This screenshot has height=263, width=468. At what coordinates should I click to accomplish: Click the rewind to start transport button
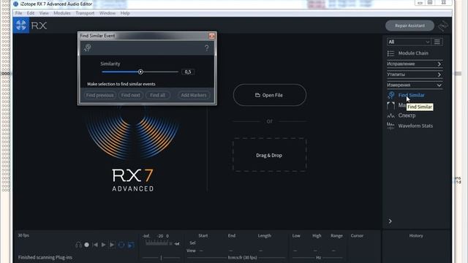pyautogui.click(x=95, y=245)
